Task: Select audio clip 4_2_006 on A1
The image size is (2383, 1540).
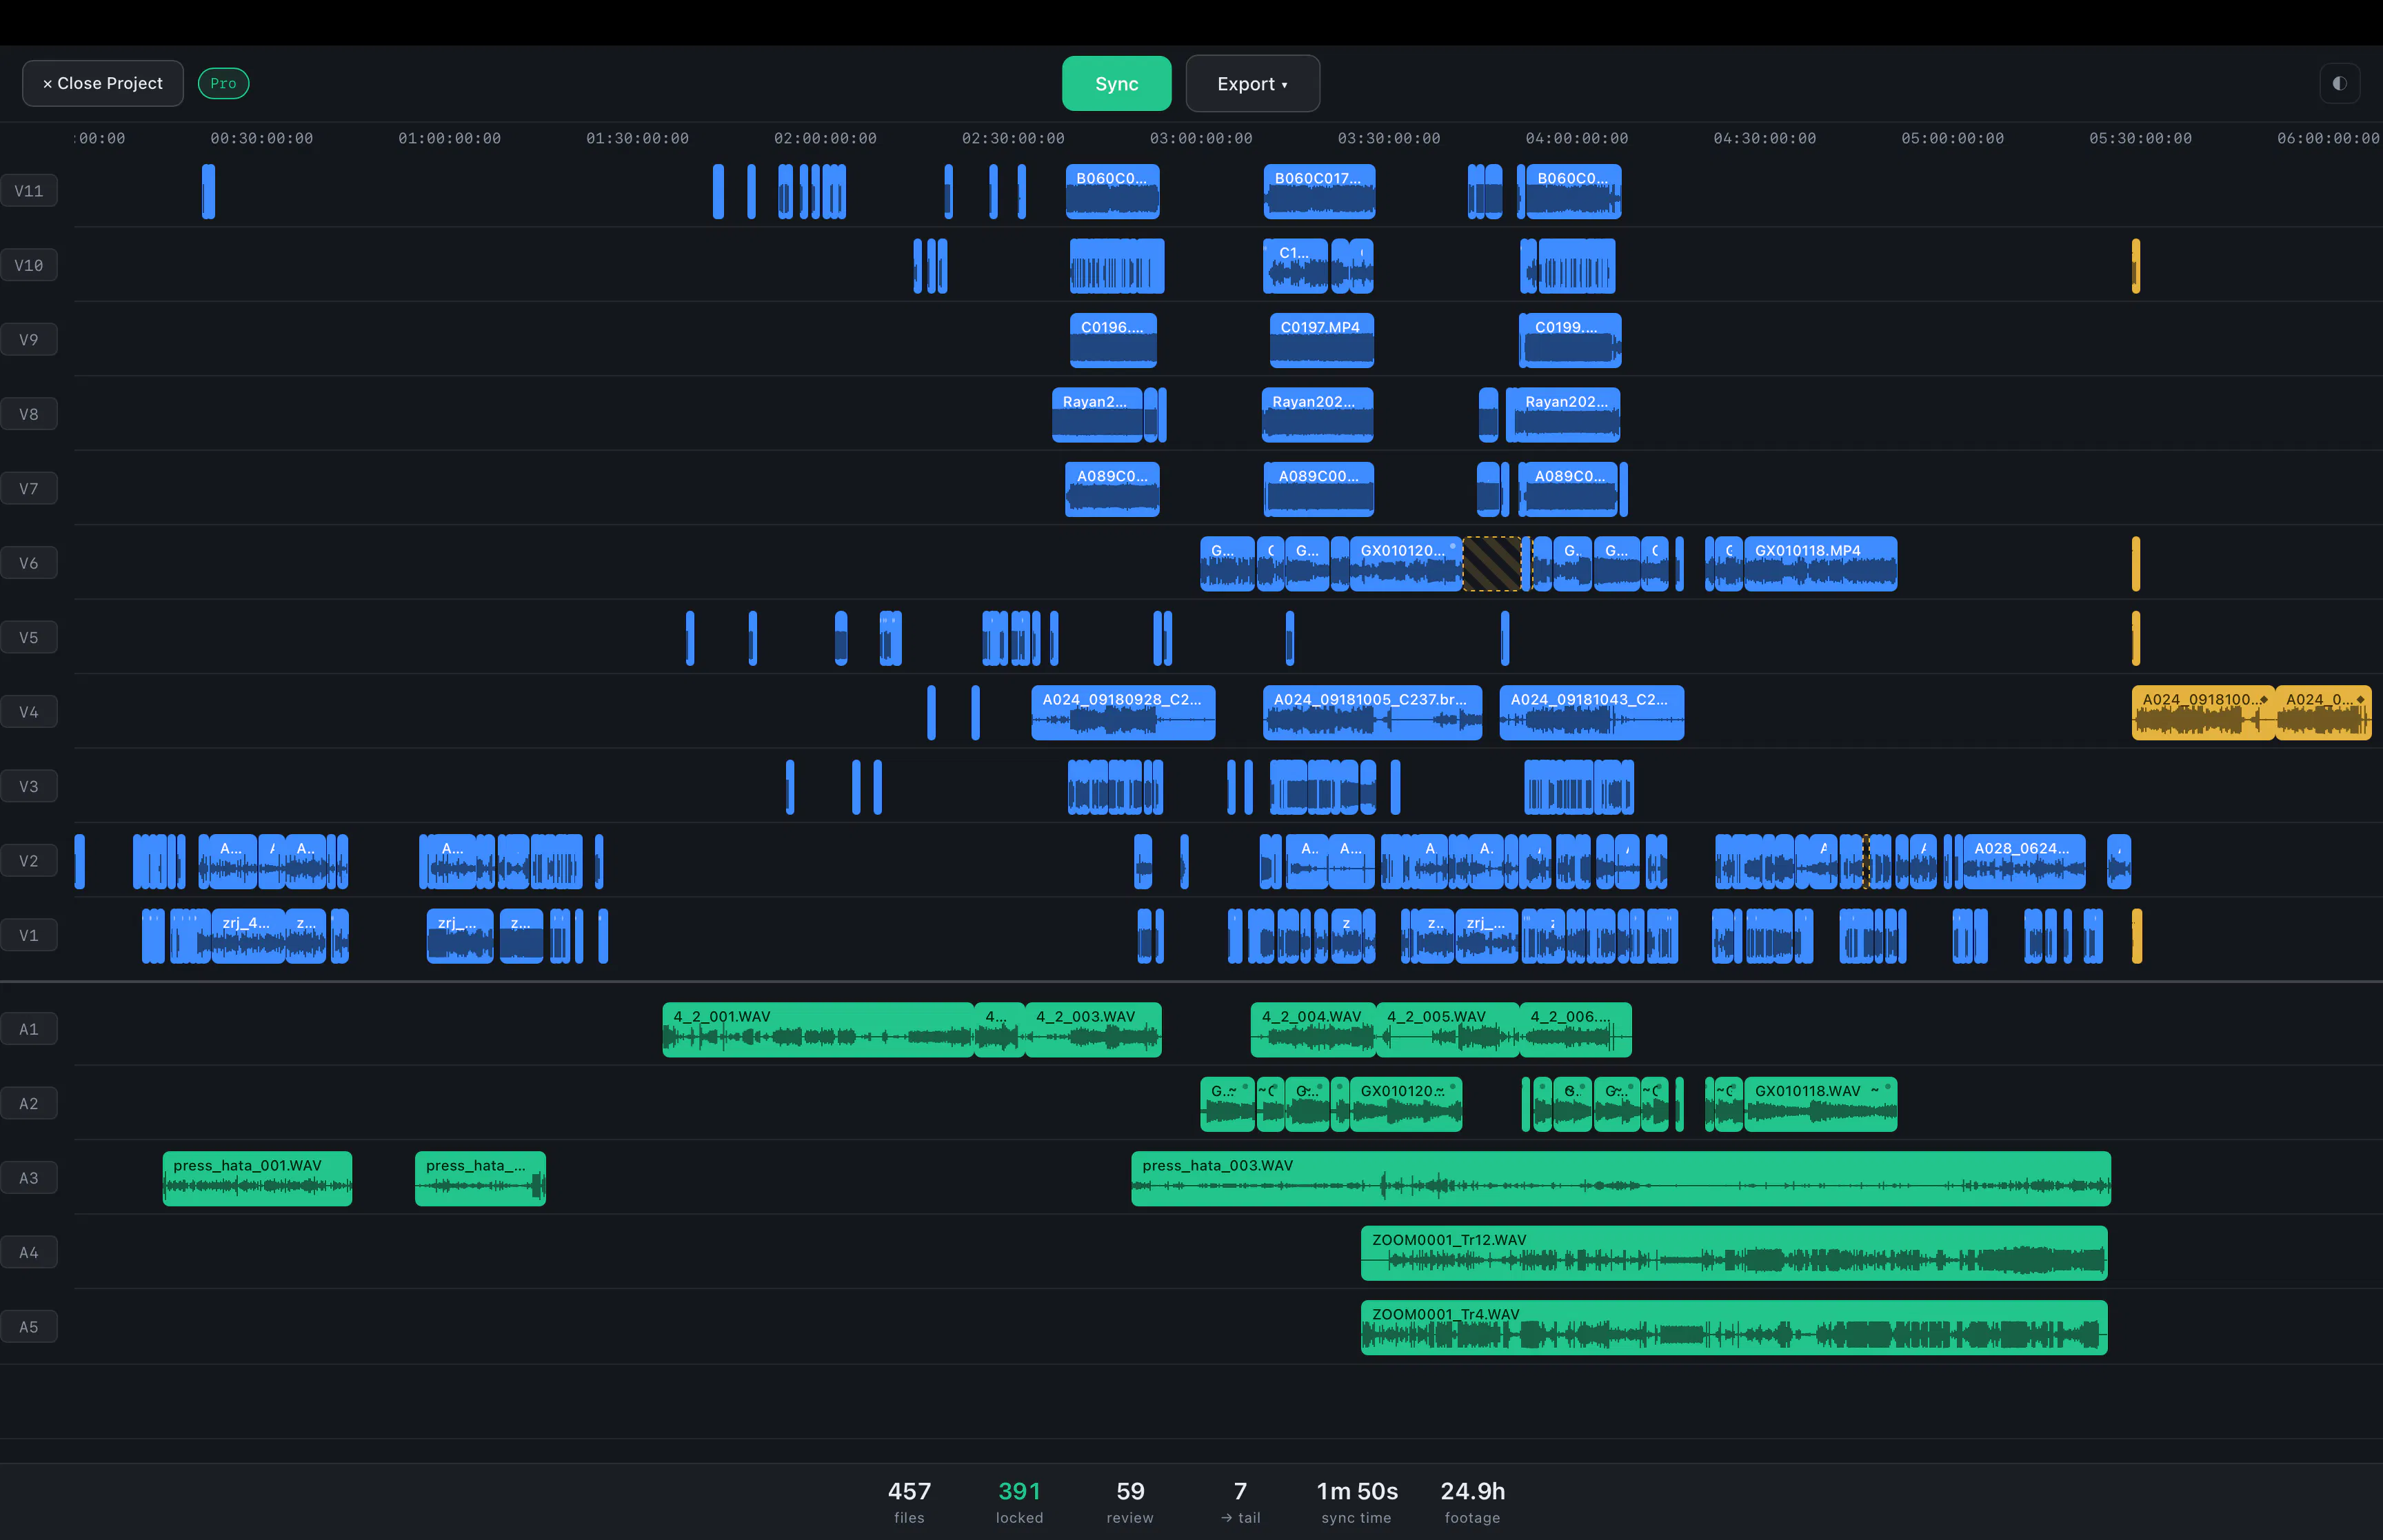Action: point(1575,1029)
